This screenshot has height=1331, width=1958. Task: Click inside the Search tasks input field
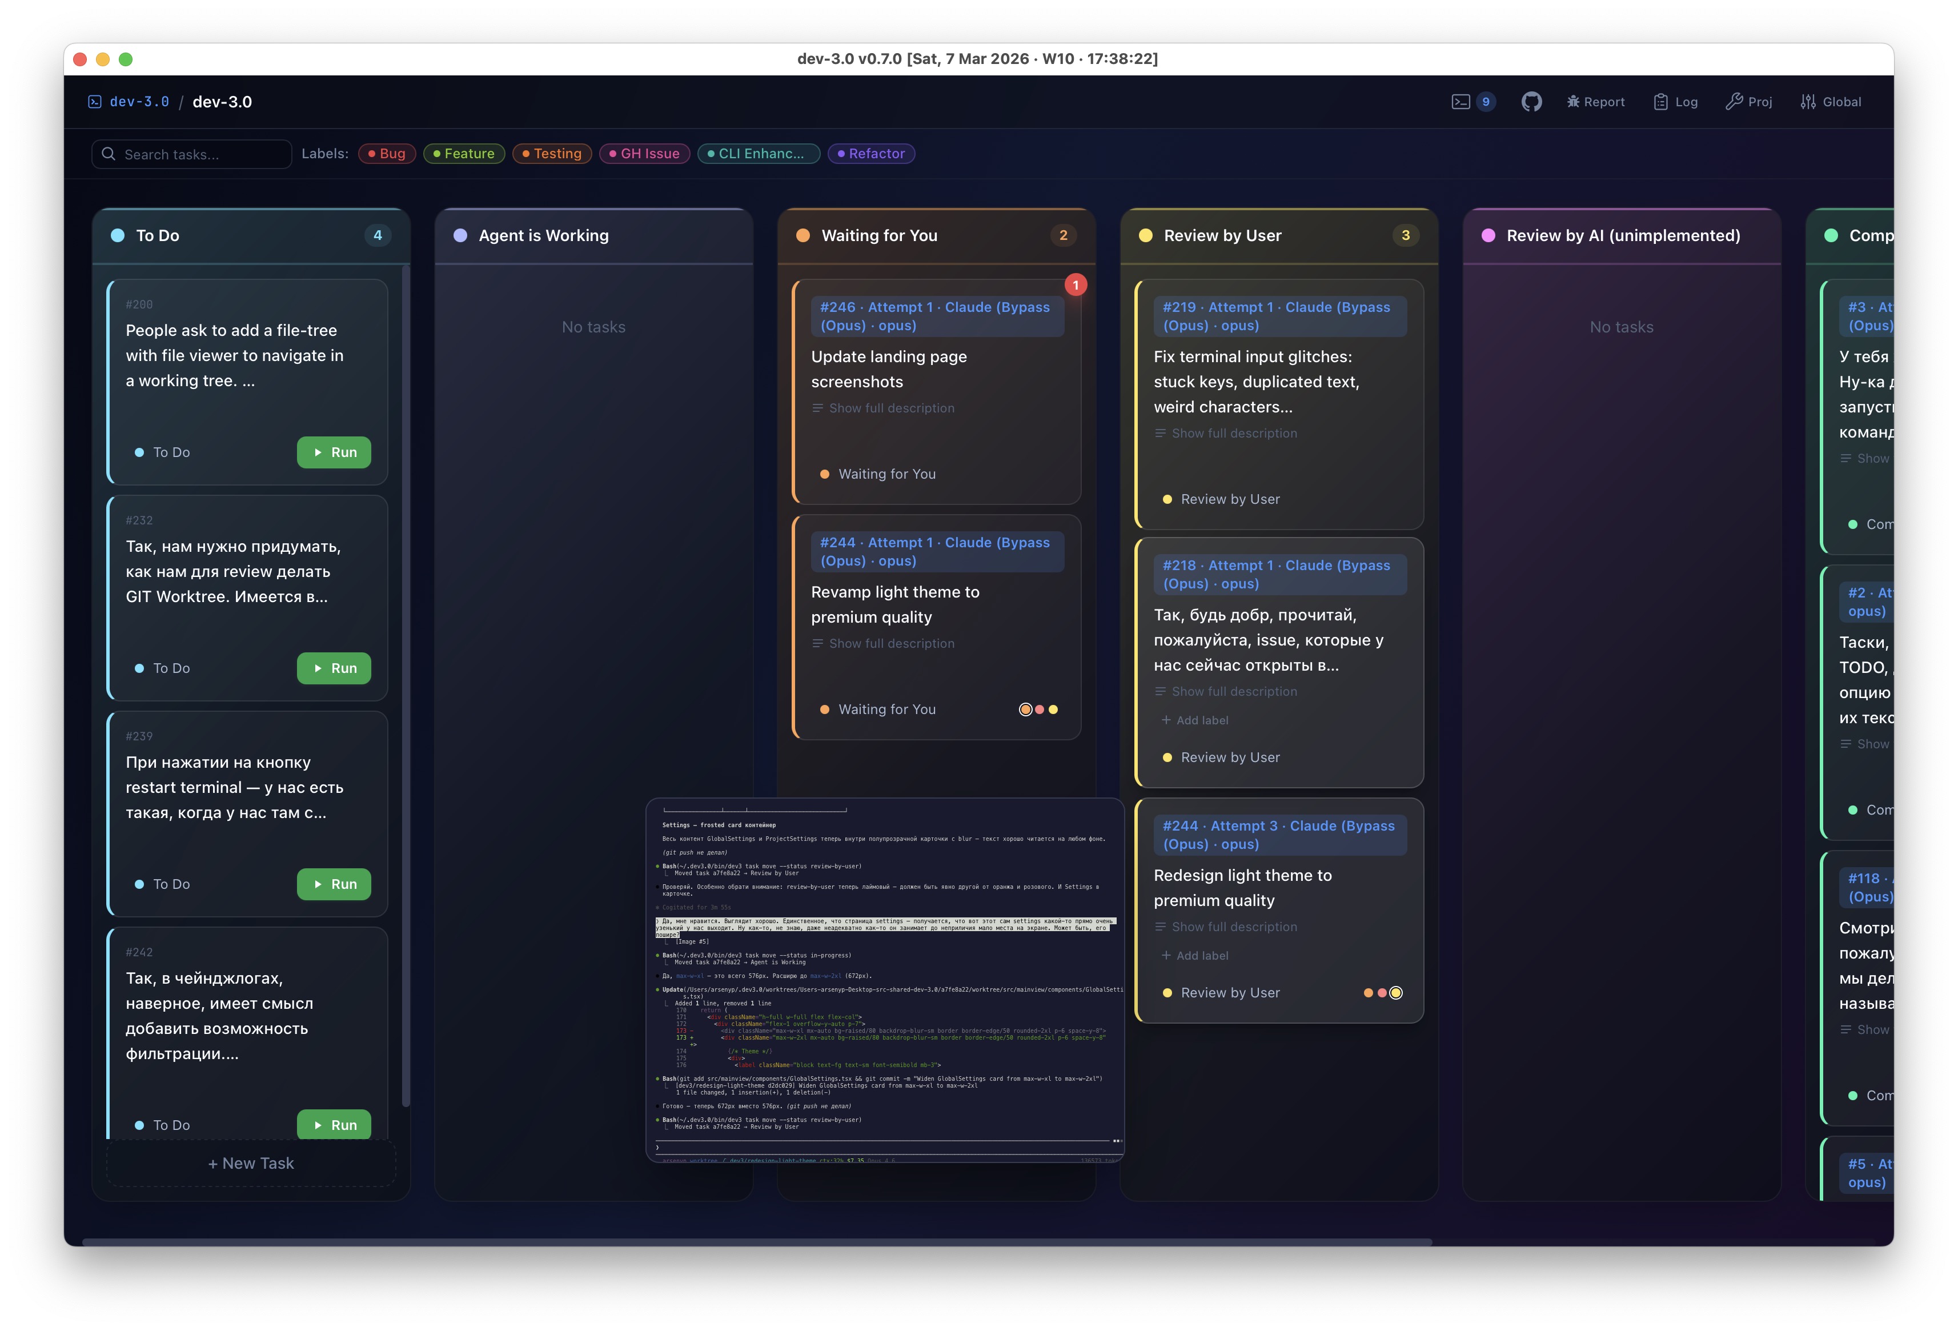(194, 153)
